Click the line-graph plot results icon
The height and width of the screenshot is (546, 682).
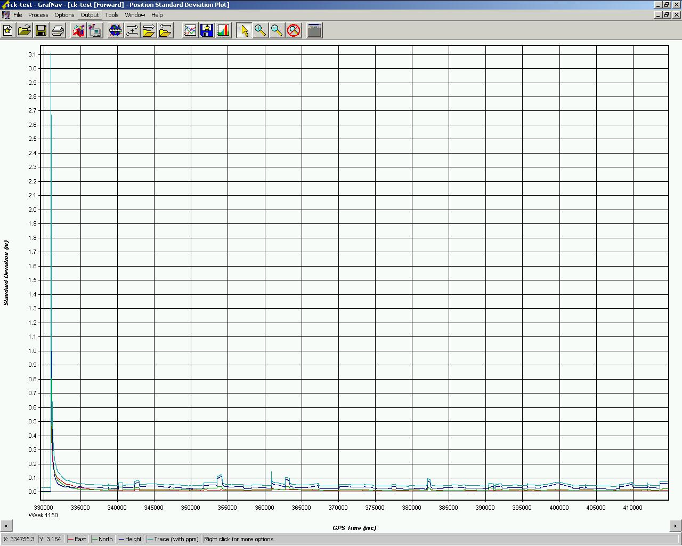(190, 30)
